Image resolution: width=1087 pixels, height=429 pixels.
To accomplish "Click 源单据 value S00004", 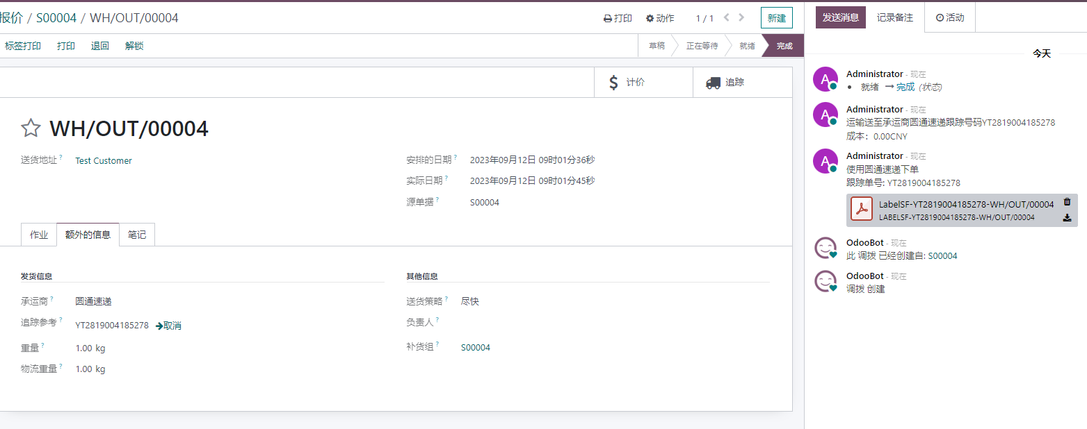I will [x=485, y=203].
